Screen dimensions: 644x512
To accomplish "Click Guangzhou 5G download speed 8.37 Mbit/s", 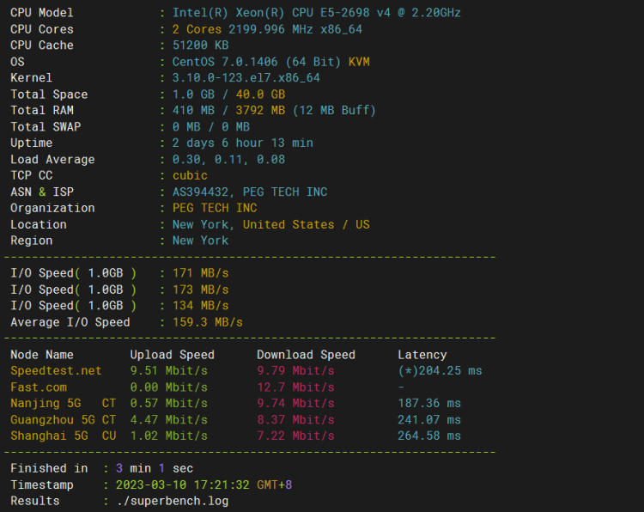I will [x=295, y=419].
